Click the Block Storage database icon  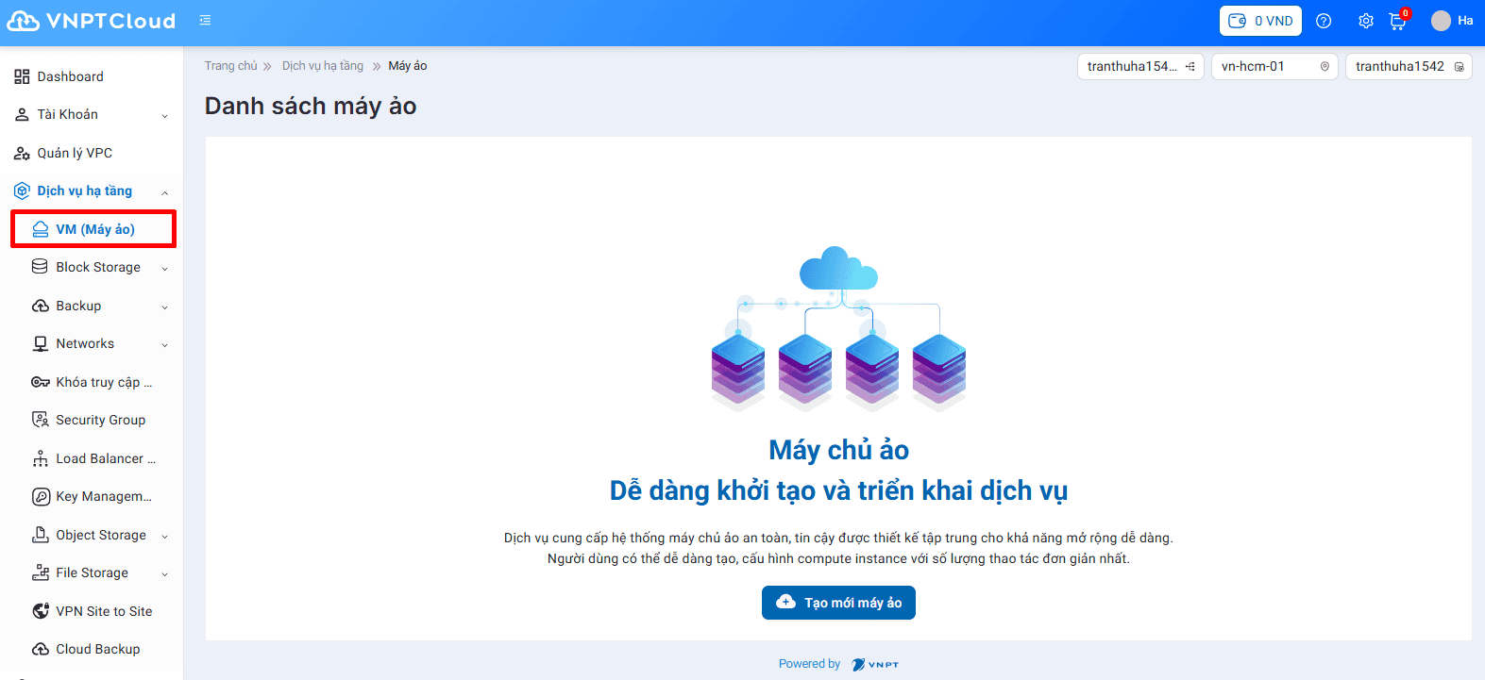point(40,267)
